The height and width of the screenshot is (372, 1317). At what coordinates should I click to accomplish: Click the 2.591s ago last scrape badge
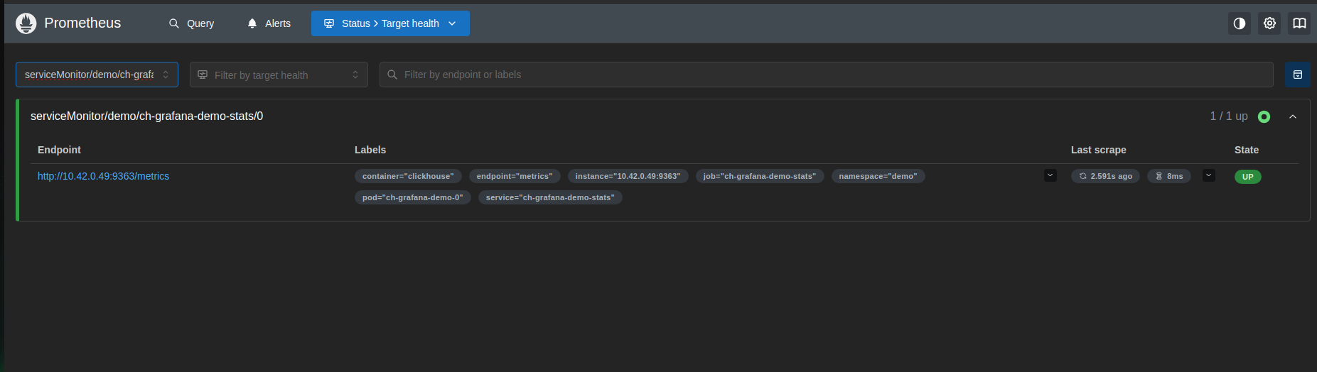[1105, 176]
